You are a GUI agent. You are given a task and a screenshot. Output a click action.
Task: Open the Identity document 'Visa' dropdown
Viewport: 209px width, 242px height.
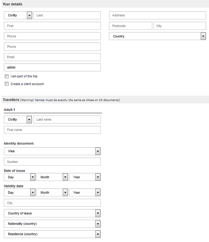tap(52, 151)
